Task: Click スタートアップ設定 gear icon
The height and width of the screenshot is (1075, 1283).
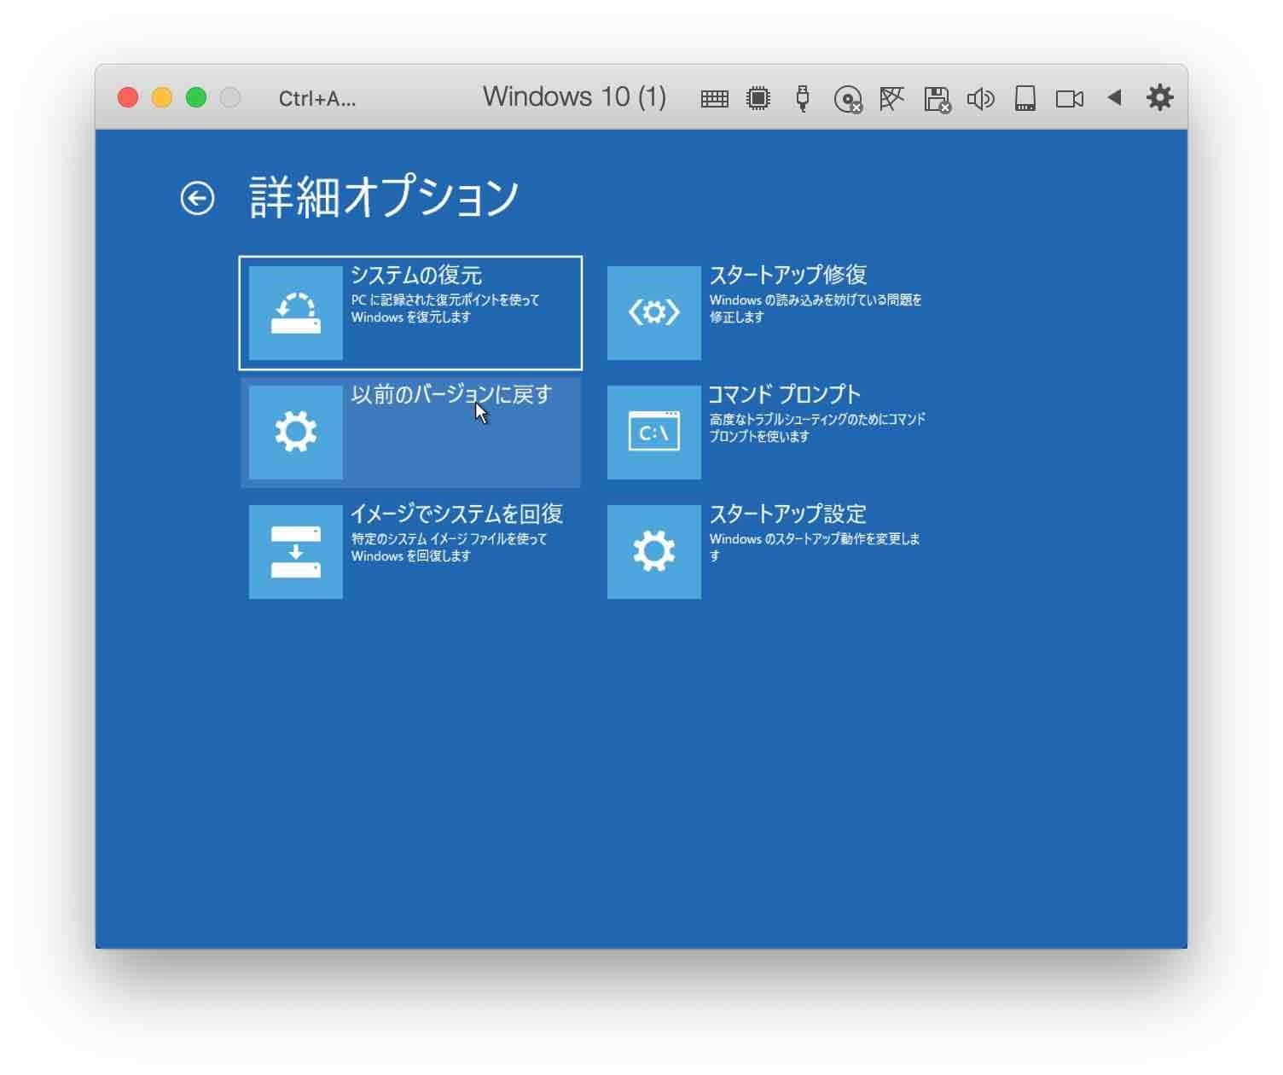Action: pos(653,551)
